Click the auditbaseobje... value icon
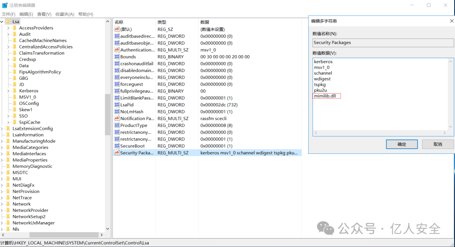 pos(117,43)
